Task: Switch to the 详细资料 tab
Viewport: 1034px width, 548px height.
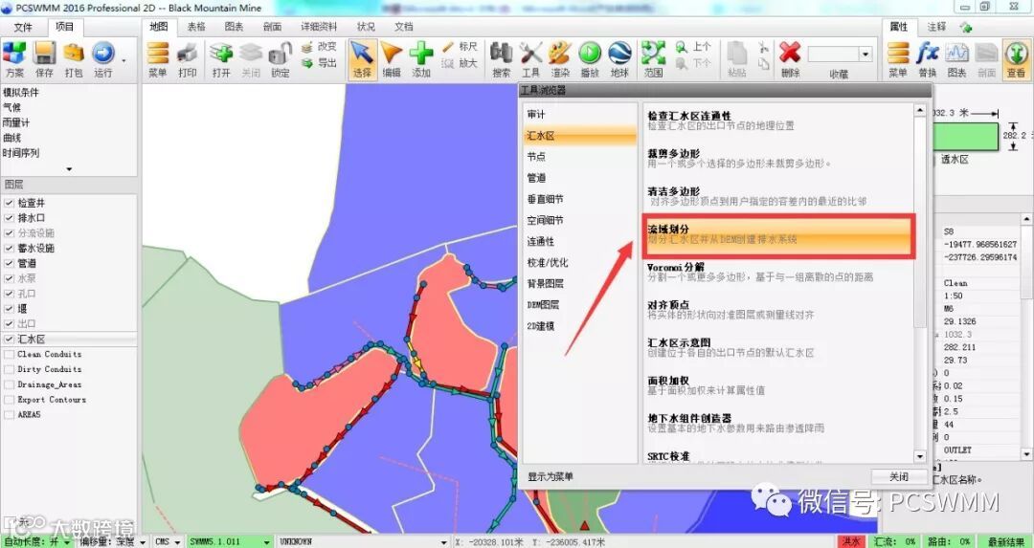Action: click(x=319, y=27)
